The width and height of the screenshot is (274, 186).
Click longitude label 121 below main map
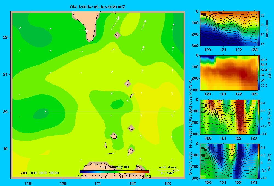[98, 183]
